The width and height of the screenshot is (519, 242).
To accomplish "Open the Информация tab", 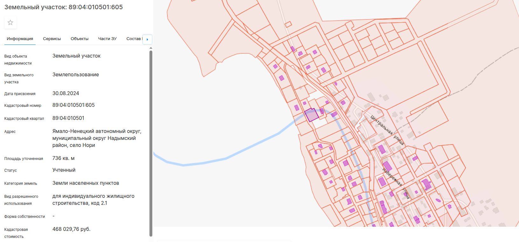I will [20, 39].
